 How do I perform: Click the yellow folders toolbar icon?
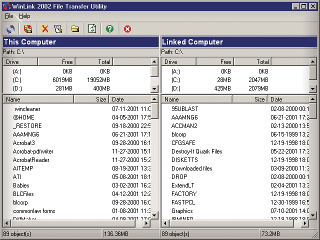coord(75,29)
